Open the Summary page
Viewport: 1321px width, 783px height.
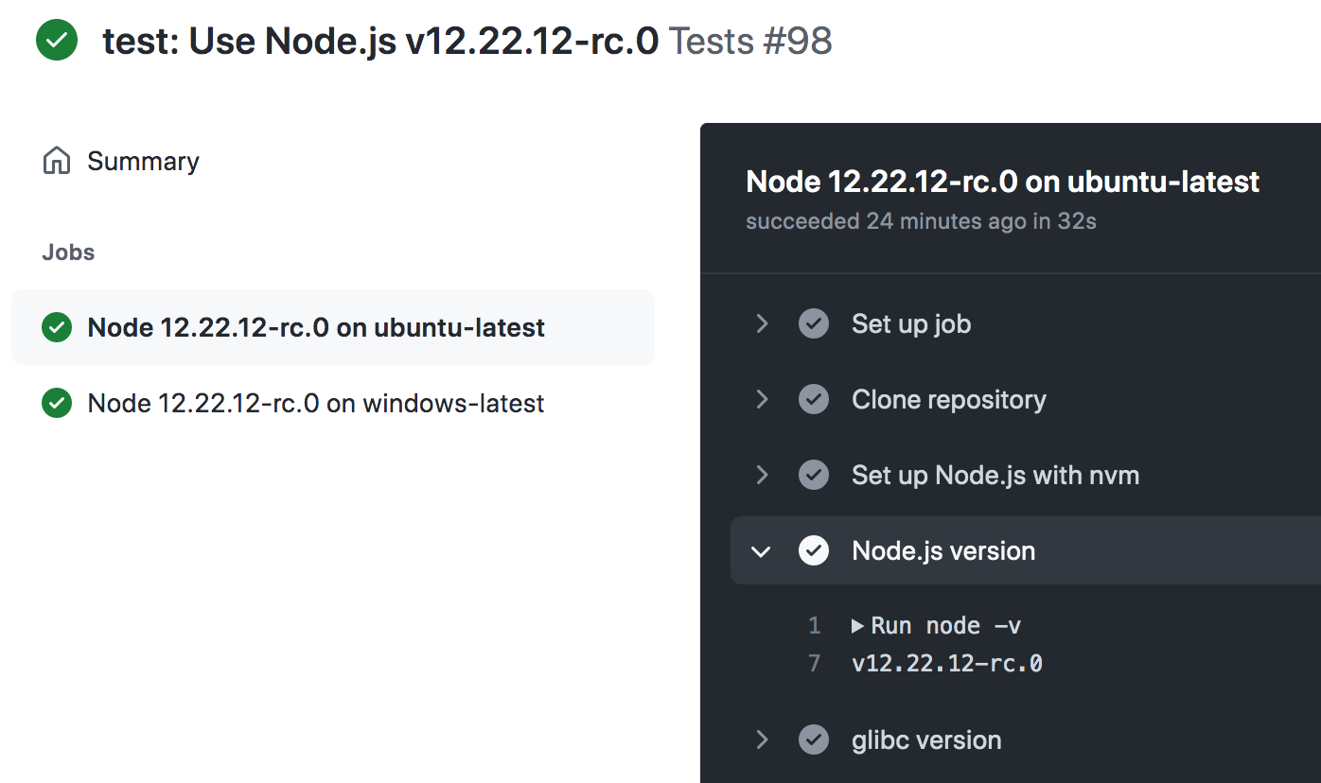click(x=143, y=160)
